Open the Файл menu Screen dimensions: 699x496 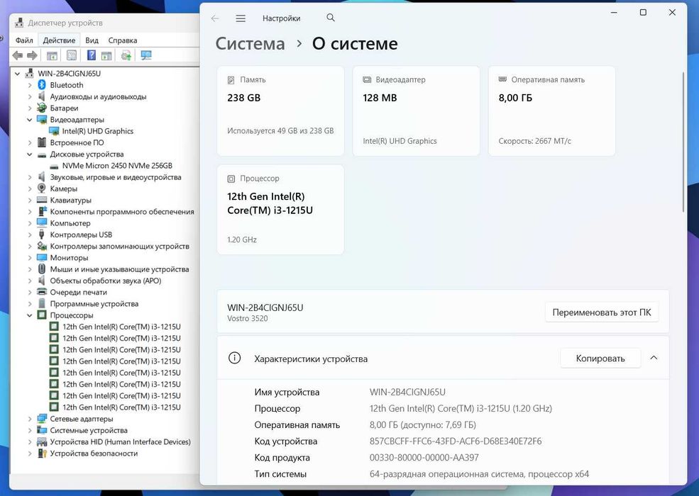coord(24,40)
